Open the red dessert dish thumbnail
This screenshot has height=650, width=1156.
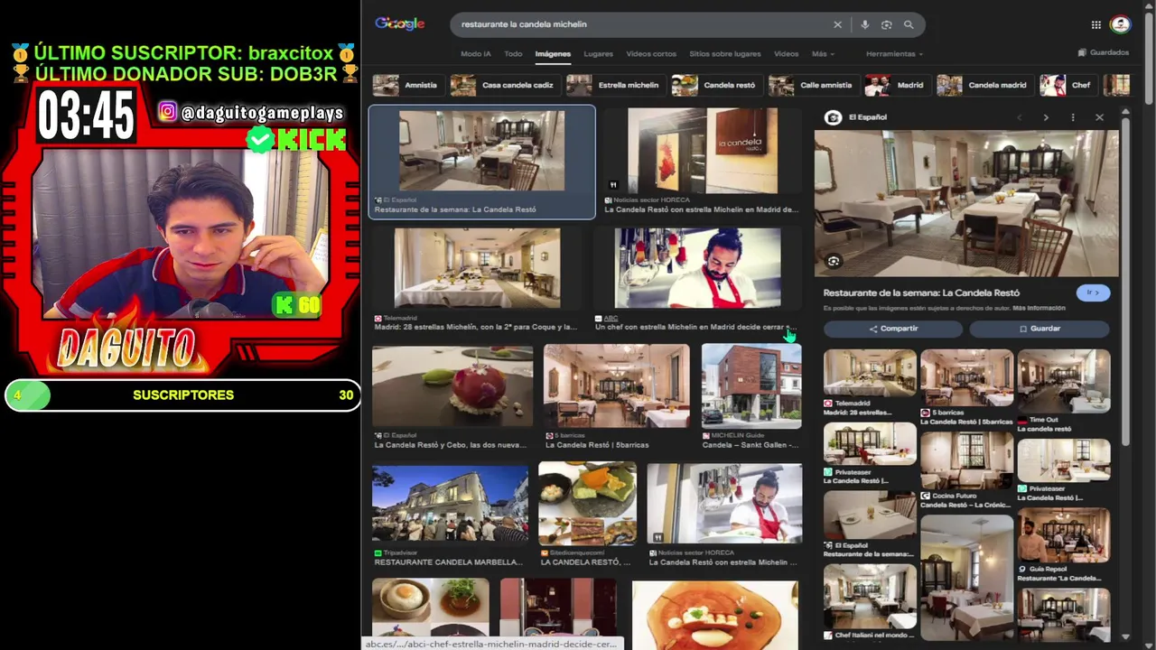(452, 385)
